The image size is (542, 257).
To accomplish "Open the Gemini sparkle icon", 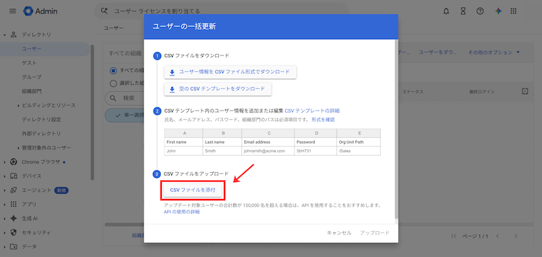I will 498,11.
